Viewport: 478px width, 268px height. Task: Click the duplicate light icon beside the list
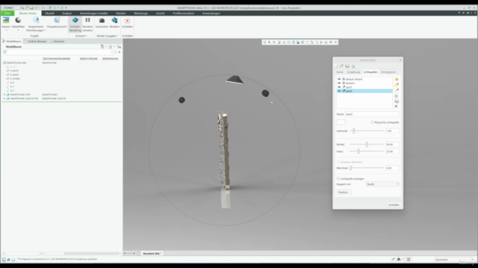(397, 96)
